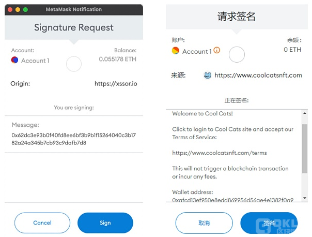Open the coolcatsnft.com/terms link
Screen dimensions: 312x237
pyautogui.click(x=220, y=153)
